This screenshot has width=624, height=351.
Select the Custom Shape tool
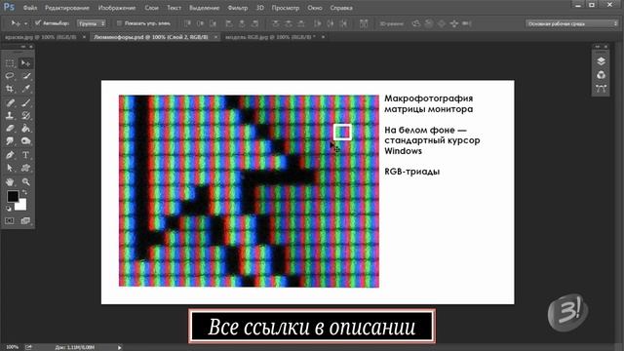[x=26, y=168]
